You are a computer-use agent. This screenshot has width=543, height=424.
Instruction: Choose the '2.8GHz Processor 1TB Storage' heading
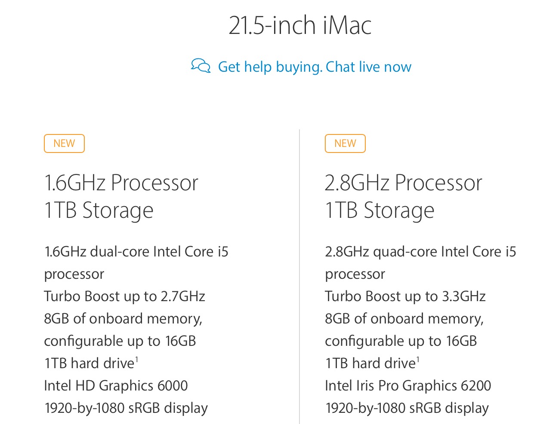click(404, 197)
